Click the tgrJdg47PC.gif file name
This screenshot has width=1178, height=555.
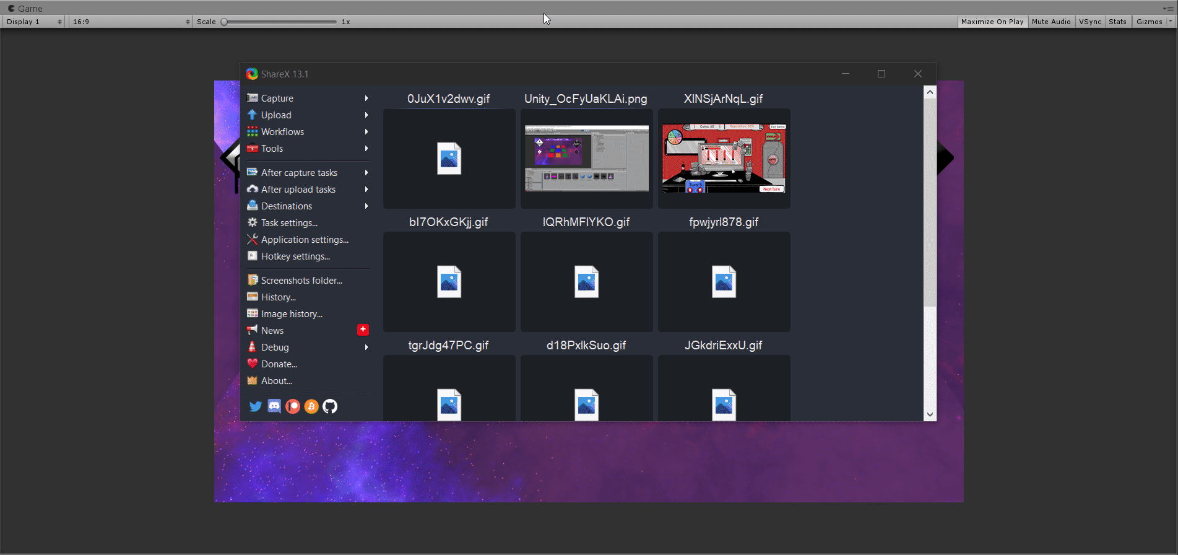[x=449, y=345]
